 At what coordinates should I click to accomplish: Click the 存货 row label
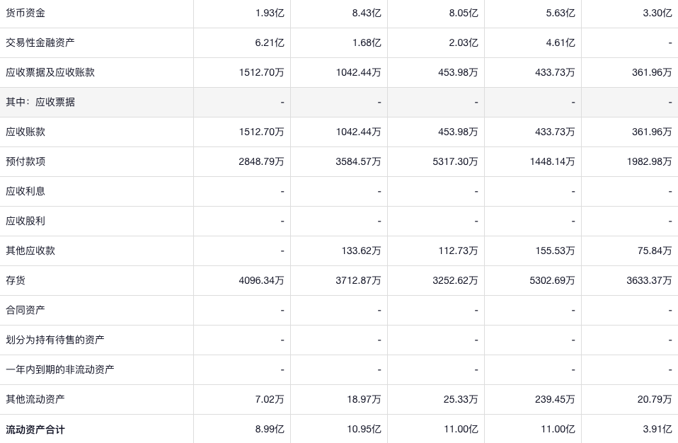point(16,280)
